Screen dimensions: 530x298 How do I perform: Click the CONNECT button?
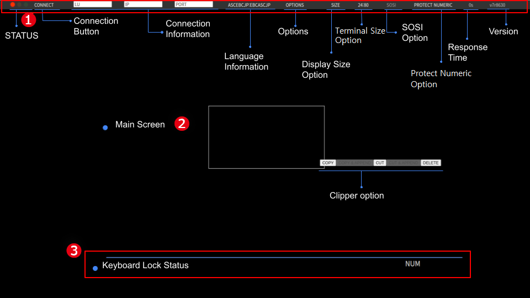point(44,5)
